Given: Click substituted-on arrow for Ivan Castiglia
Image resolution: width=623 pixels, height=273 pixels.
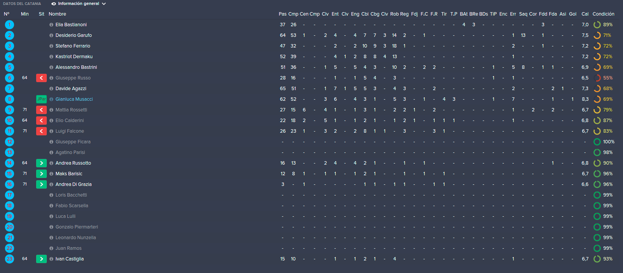Looking at the screenshot, I should pos(41,259).
